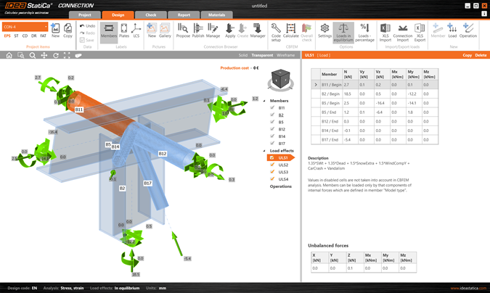490x293 pixels.
Task: Click Delete in the ULS1 header
Action: (x=481, y=55)
